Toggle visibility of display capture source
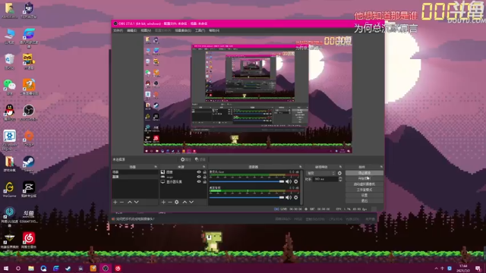The width and height of the screenshot is (486, 273). (199, 182)
